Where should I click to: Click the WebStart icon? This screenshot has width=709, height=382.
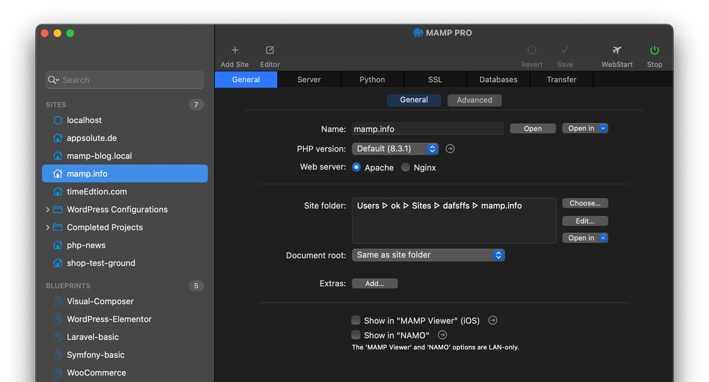coord(616,50)
